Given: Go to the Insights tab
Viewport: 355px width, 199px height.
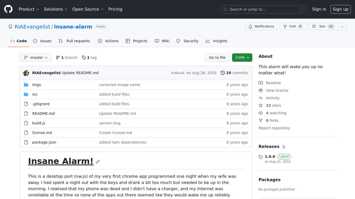Looking at the screenshot, I should [x=216, y=41].
